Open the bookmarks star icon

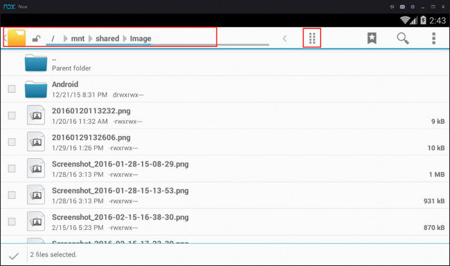click(372, 38)
